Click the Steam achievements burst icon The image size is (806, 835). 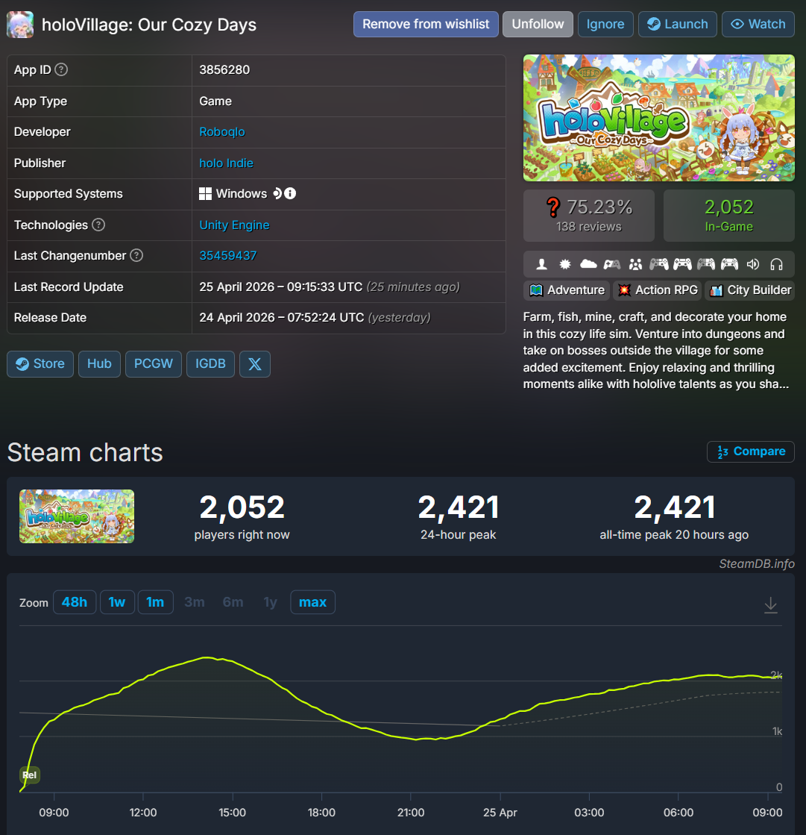pyautogui.click(x=565, y=264)
